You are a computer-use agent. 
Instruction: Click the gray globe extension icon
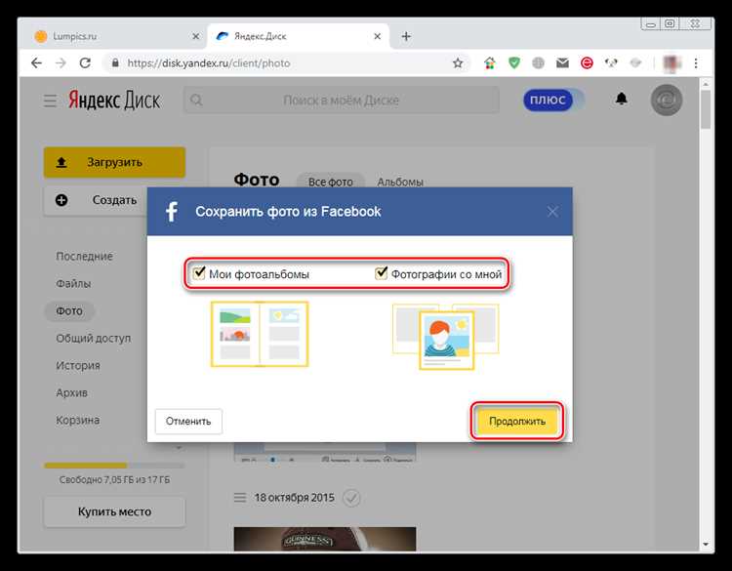point(538,62)
